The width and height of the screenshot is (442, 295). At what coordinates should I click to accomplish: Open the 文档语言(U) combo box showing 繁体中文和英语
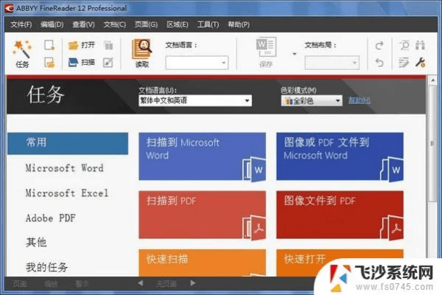point(195,100)
